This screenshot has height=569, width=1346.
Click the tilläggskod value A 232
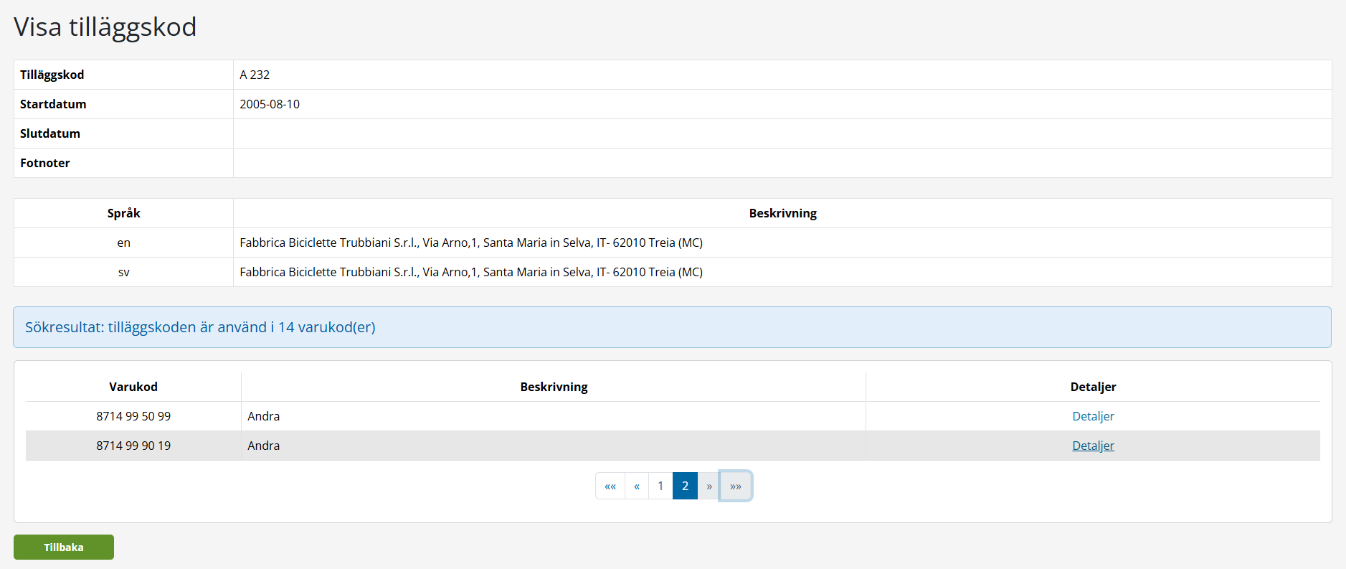[255, 75]
